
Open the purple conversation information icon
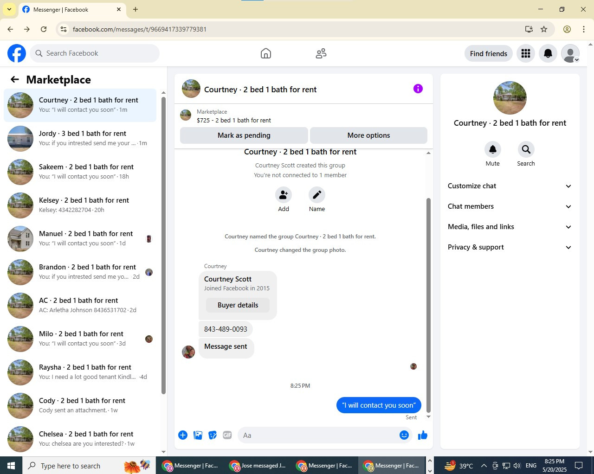tap(418, 89)
